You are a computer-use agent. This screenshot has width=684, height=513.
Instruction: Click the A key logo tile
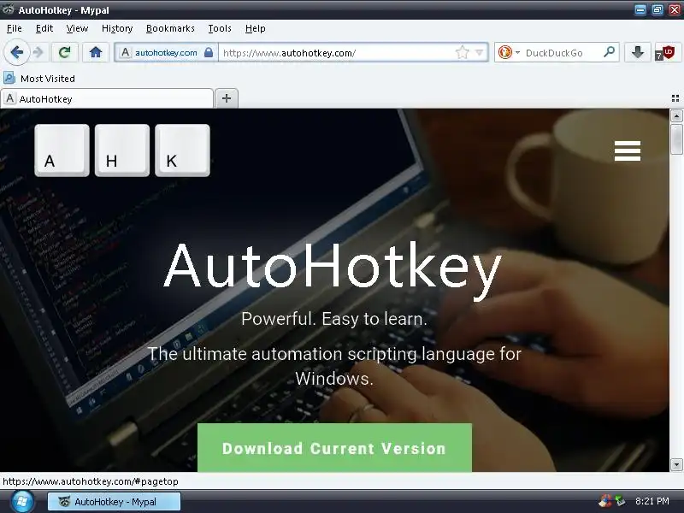pos(62,150)
